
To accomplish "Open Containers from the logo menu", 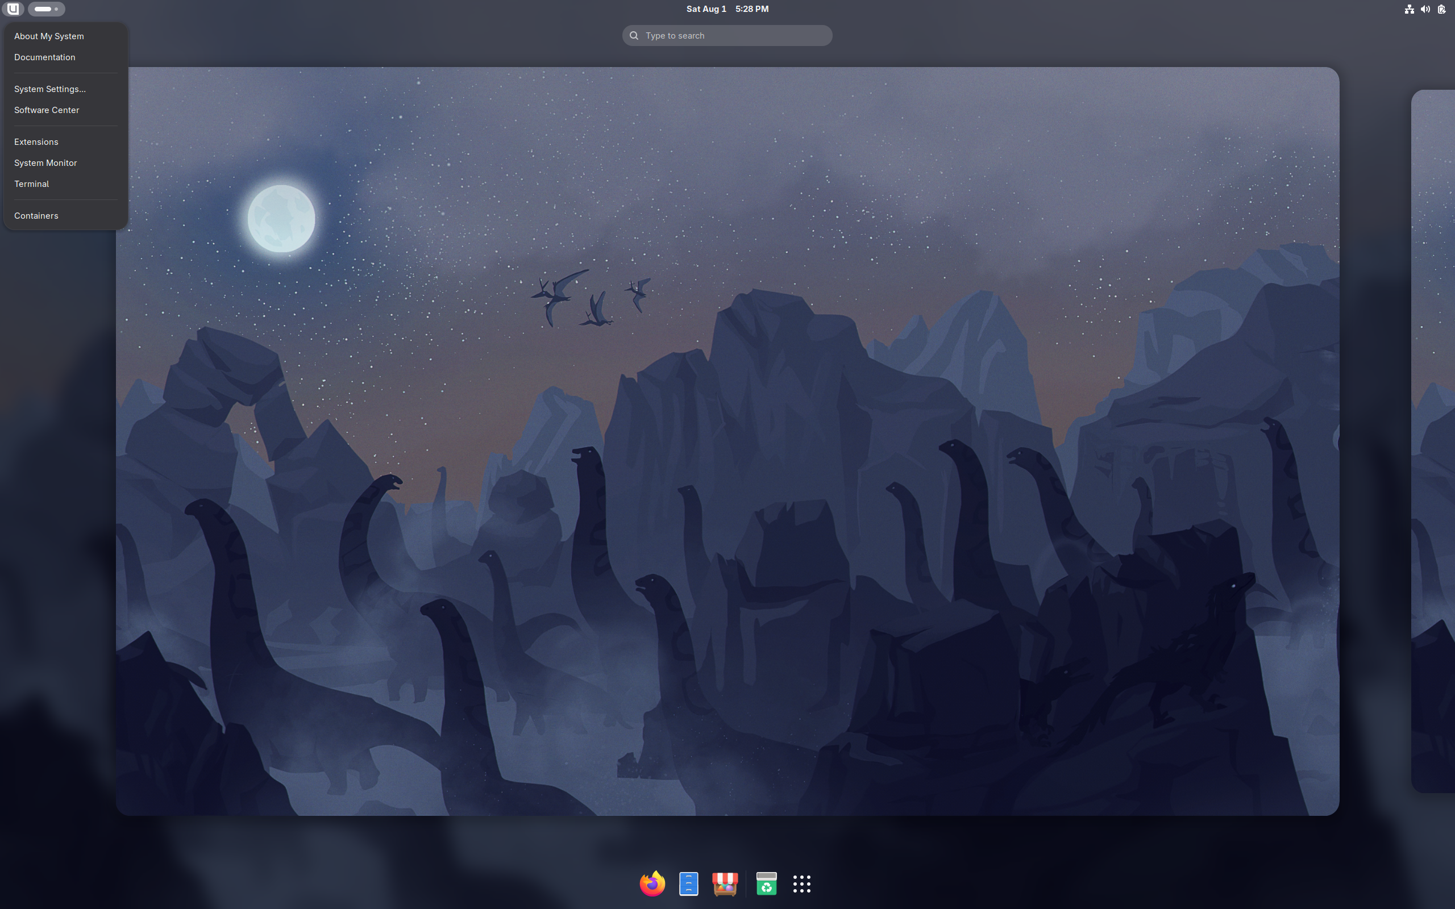I will 65,216.
